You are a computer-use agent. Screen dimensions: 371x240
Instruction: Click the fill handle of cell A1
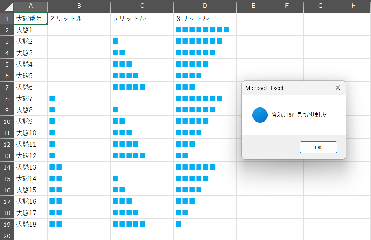(47, 24)
